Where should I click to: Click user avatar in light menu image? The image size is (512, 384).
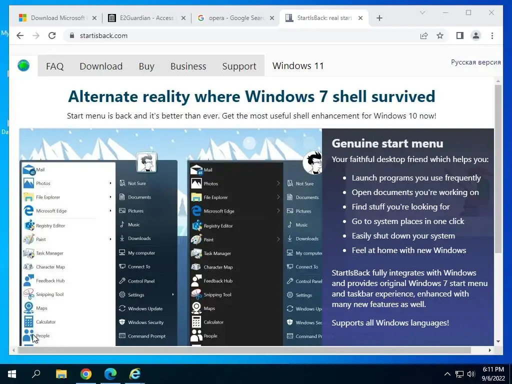click(146, 162)
